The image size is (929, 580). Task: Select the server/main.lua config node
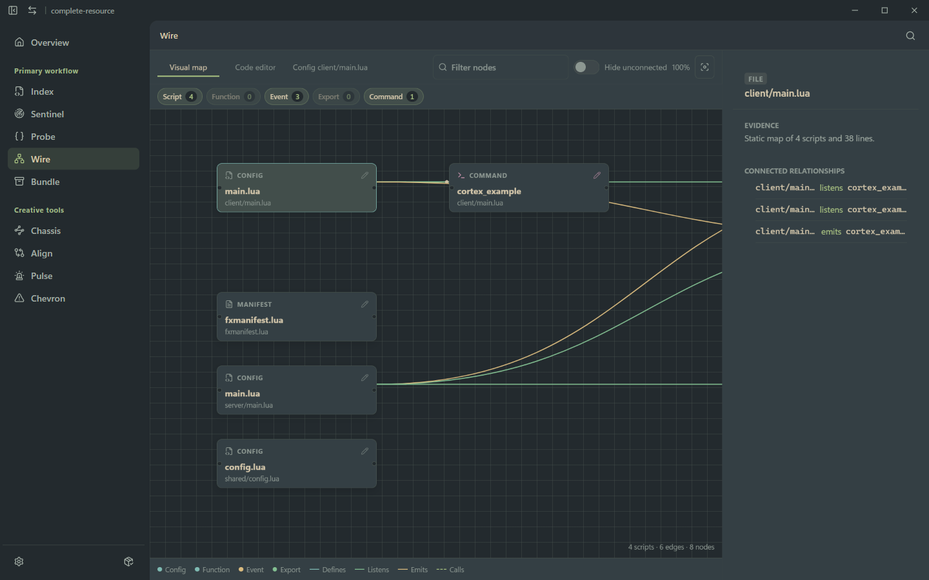point(297,391)
